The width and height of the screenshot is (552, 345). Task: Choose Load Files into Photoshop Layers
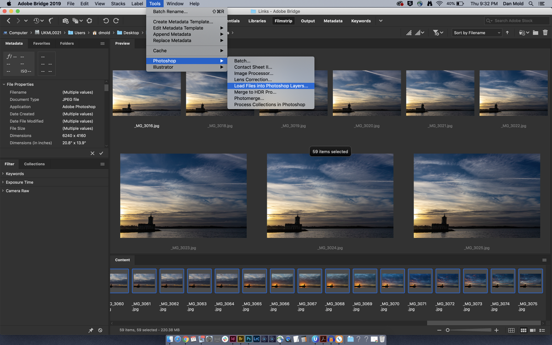tap(271, 86)
